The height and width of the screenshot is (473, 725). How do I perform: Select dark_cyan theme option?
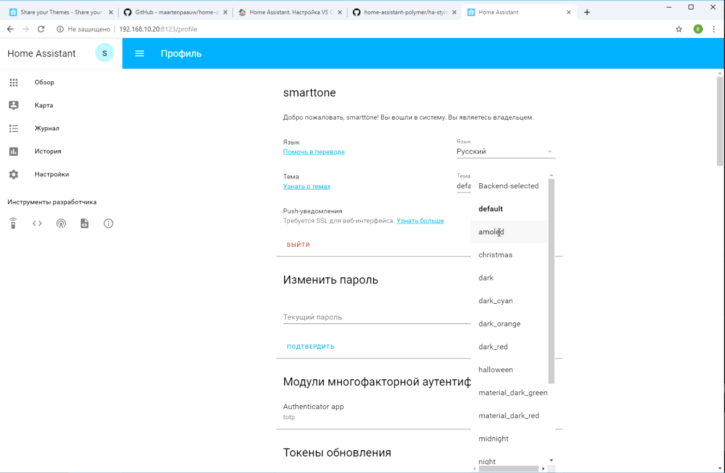[509, 301]
